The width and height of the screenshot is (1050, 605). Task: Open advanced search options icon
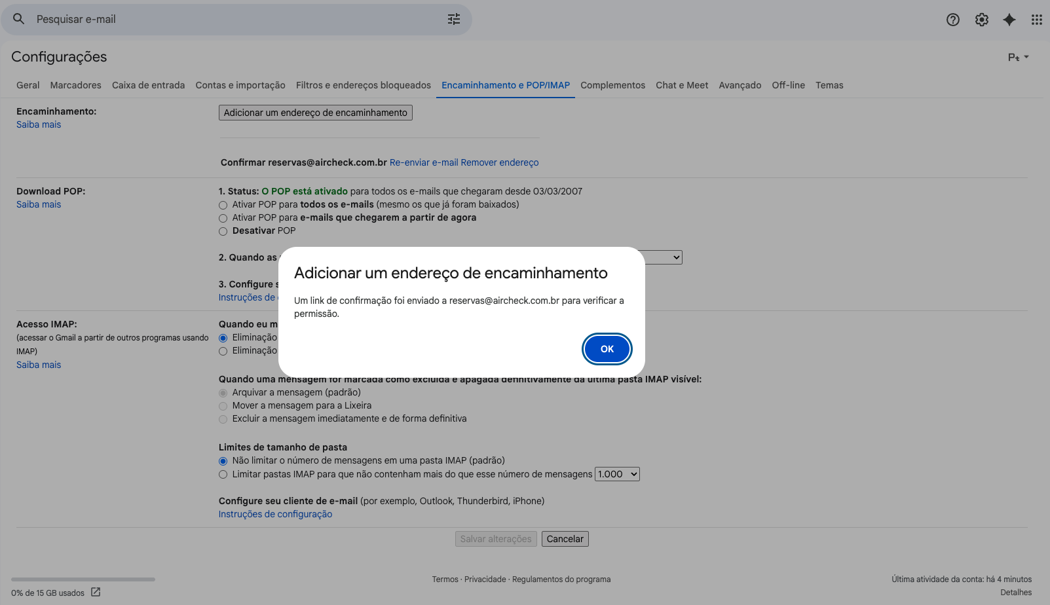[453, 19]
